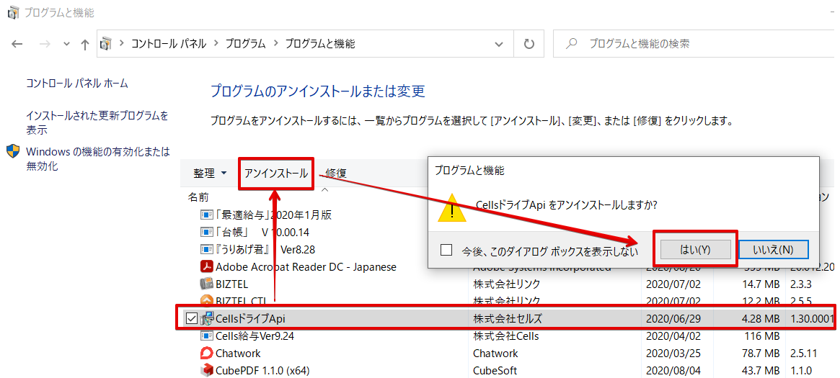Image resolution: width=840 pixels, height=378 pixels.
Task: Select the Chatwork program icon
Action: click(207, 353)
